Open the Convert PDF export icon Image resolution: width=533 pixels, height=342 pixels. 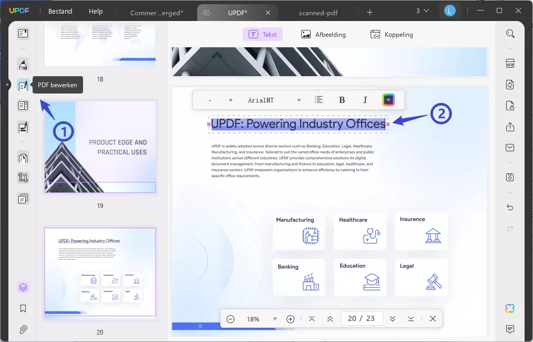510,85
